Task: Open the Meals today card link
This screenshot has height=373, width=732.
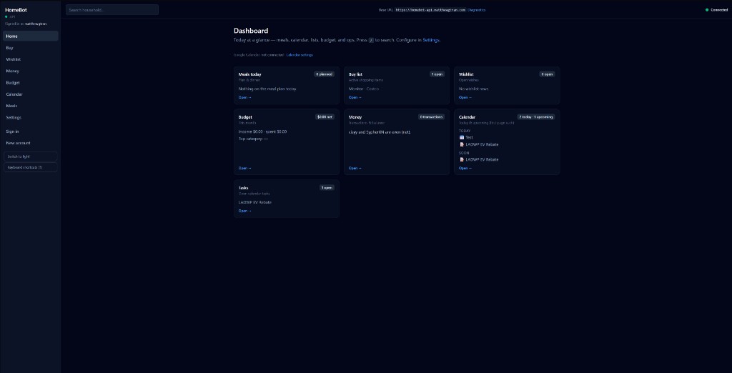Action: tap(245, 98)
